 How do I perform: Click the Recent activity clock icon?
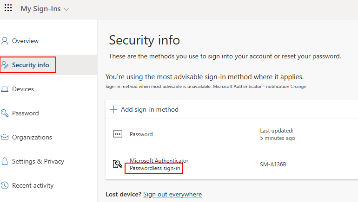coord(5,185)
